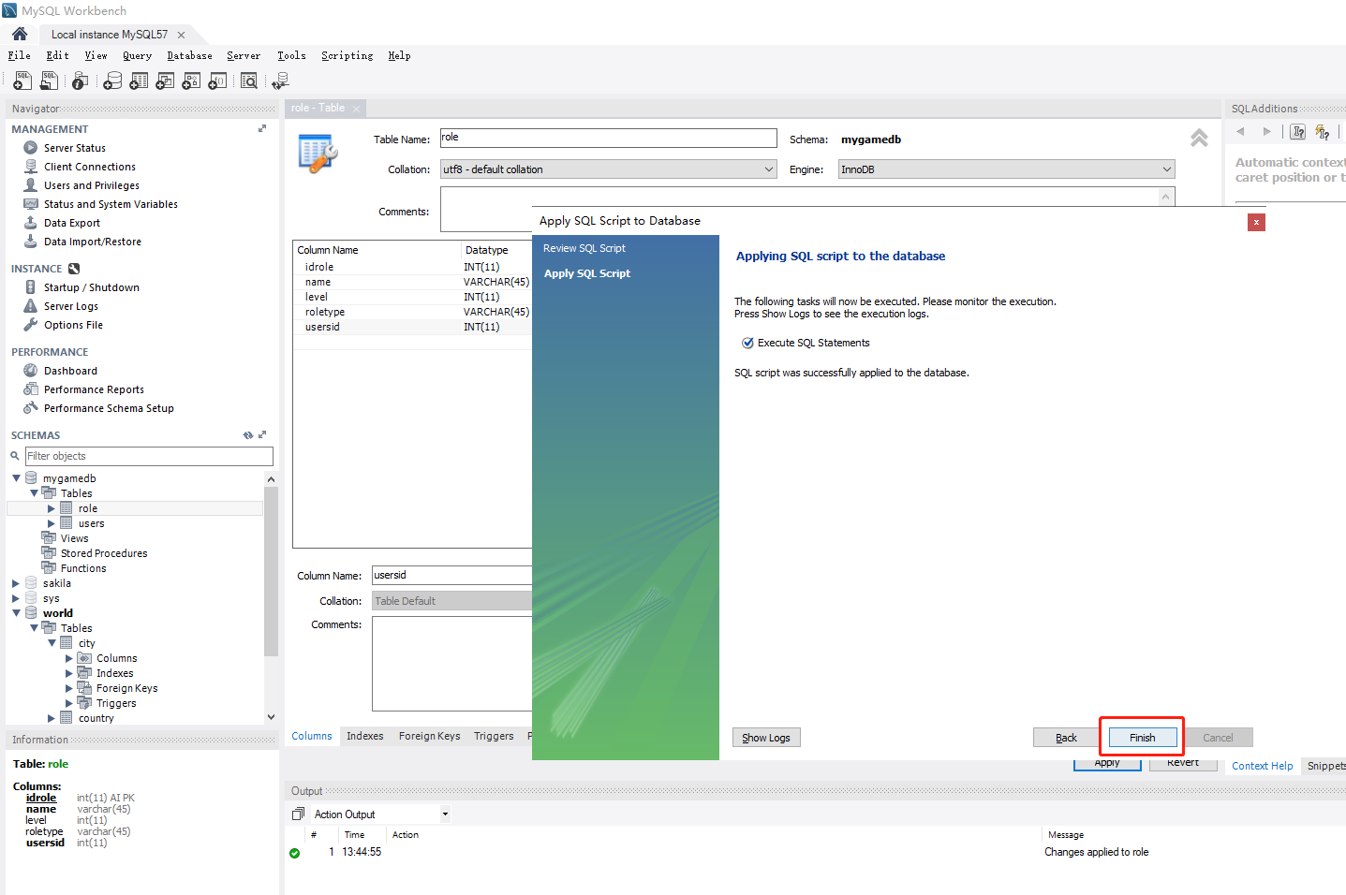Expand schemas panel icon beside refresh
This screenshot has width=1346, height=895.
262,434
